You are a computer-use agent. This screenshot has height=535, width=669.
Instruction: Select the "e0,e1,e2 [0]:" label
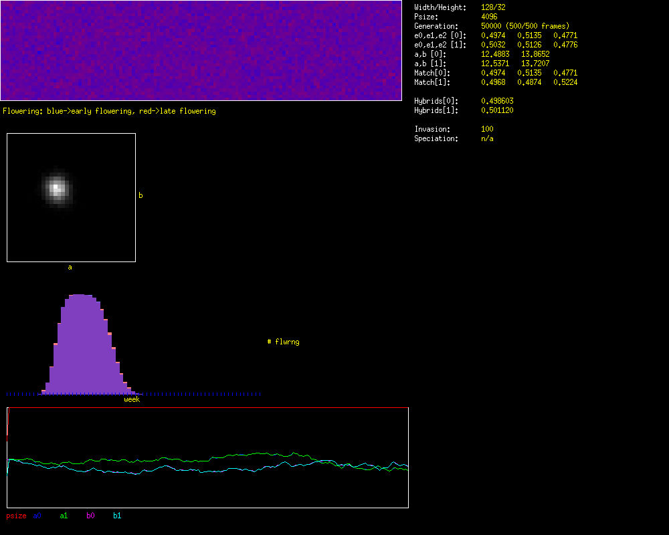[440, 36]
